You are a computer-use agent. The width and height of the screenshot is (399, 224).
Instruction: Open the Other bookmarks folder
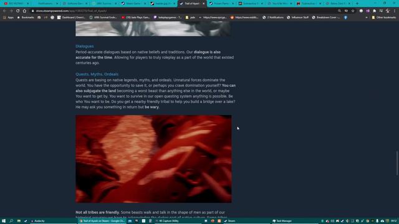(384, 17)
